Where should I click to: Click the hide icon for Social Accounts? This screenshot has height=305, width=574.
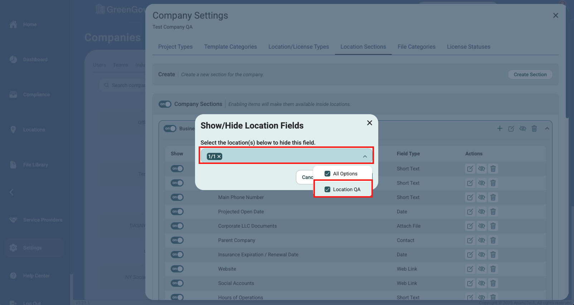pos(482,283)
